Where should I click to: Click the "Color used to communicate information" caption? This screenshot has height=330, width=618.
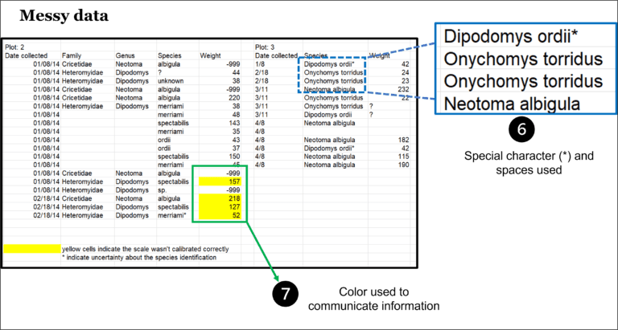[x=373, y=299]
